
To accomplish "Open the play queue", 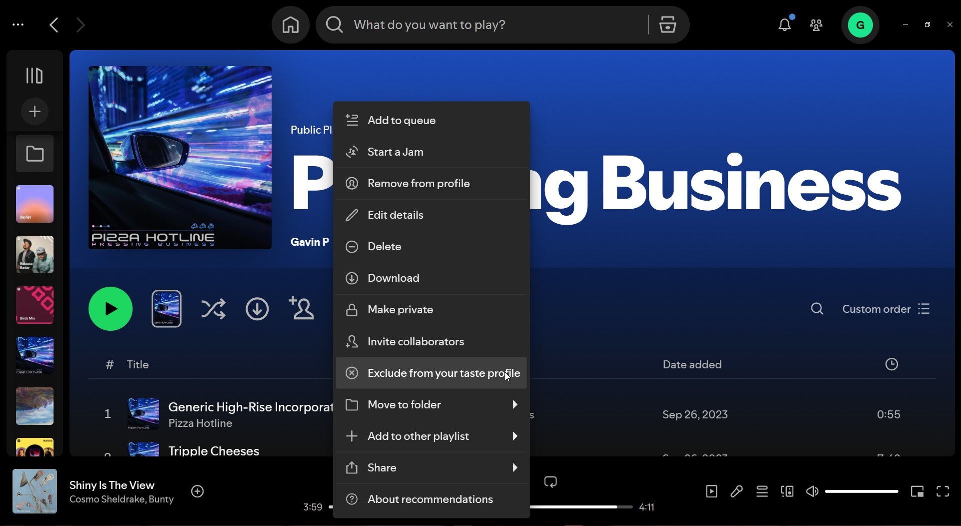I will click(762, 491).
